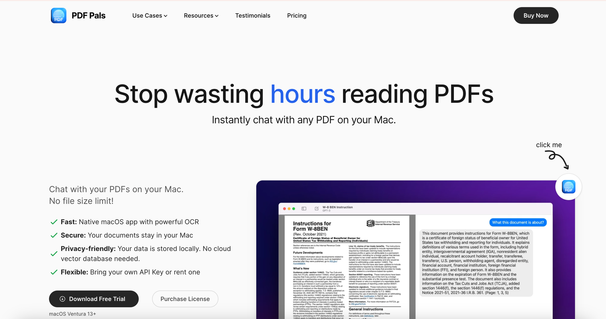Click the Instructions for Form W-8BEN heading
This screenshot has height=319, width=606.
click(x=312, y=226)
